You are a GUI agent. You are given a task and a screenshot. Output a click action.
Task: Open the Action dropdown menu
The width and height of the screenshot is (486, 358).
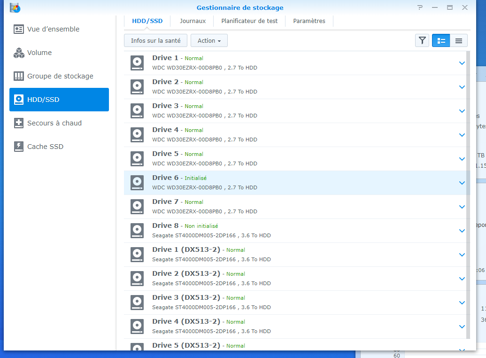pyautogui.click(x=209, y=40)
